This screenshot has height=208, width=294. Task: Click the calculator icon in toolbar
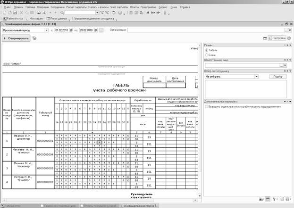pyautogui.click(x=131, y=13)
